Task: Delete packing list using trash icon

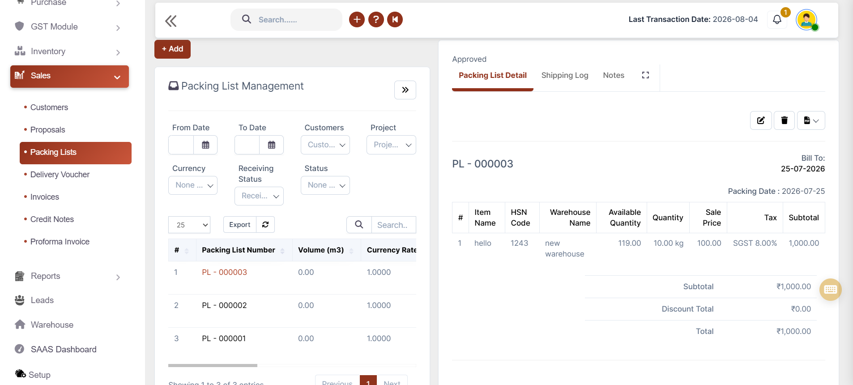Action: pos(784,120)
